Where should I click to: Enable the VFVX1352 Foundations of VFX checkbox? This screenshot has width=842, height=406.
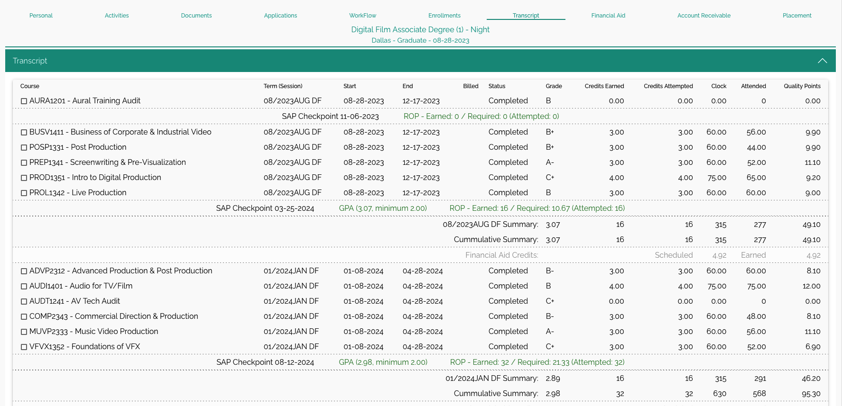point(24,347)
